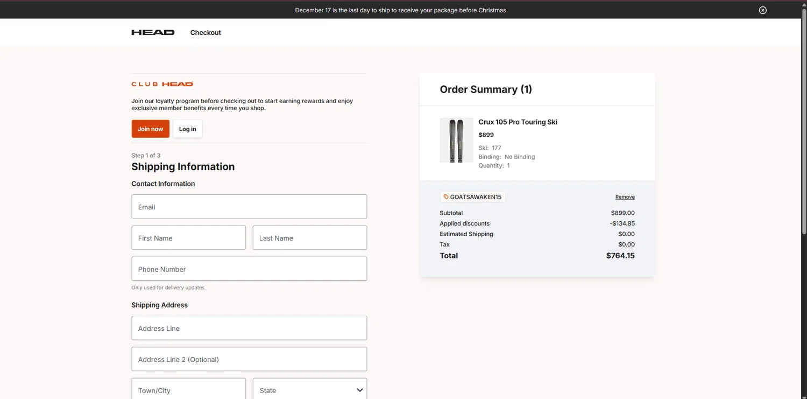Click the Only used for delivery updates note
This screenshot has height=399, width=807.
pos(168,288)
